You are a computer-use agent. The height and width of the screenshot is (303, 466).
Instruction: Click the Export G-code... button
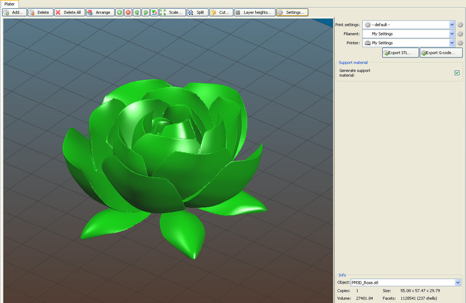(441, 53)
